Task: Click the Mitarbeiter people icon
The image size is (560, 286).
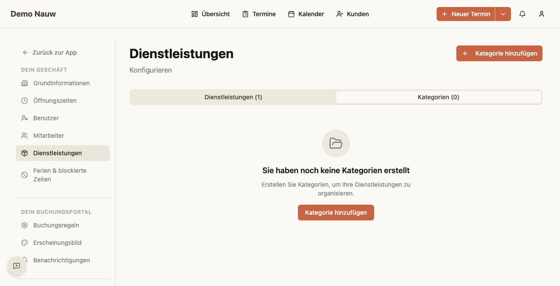Action: click(x=24, y=136)
